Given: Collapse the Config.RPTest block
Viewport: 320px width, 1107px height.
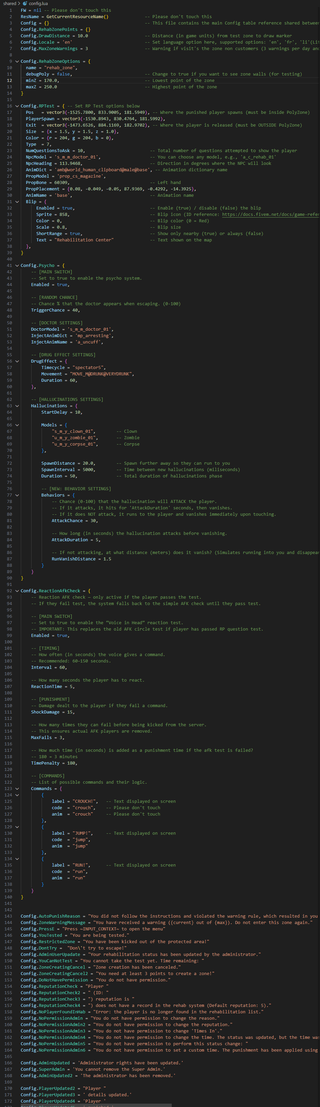Looking at the screenshot, I should click(x=17, y=106).
